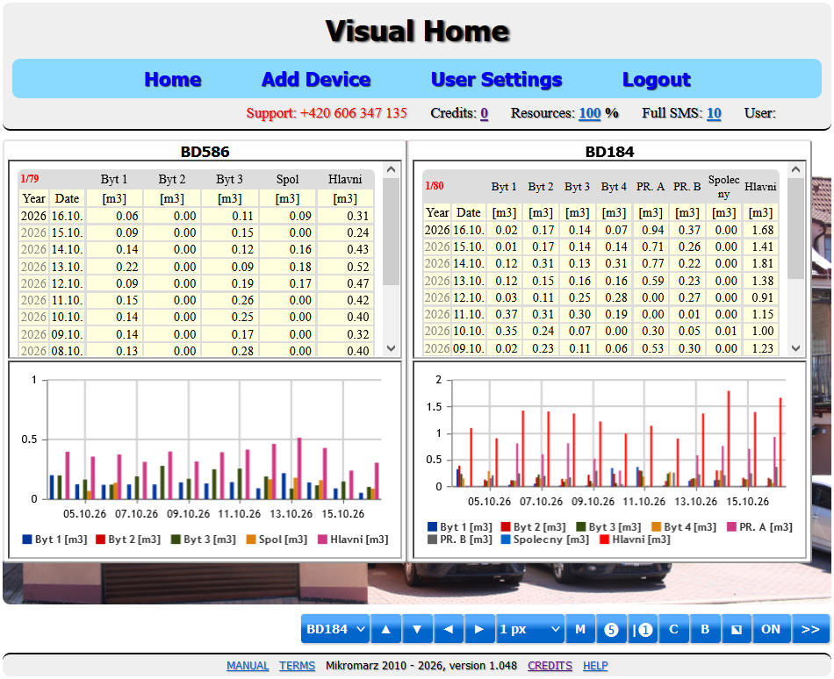The height and width of the screenshot is (679, 834).
Task: Click the M toolbar button
Action: (x=580, y=629)
